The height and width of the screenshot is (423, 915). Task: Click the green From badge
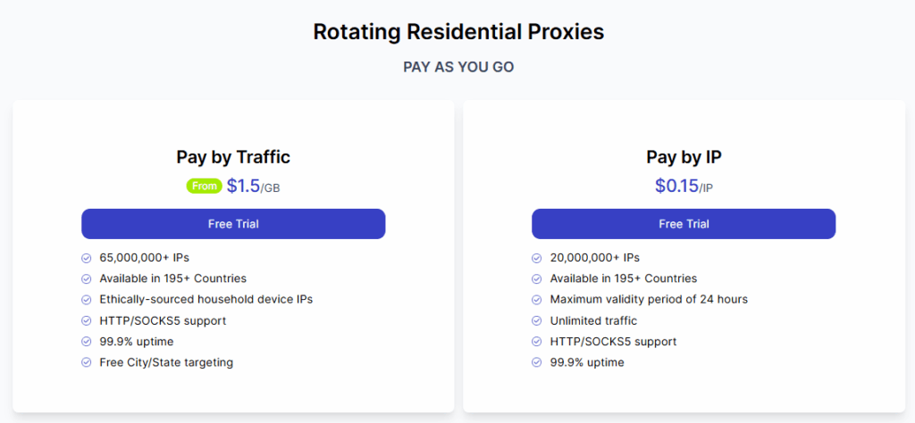point(205,186)
